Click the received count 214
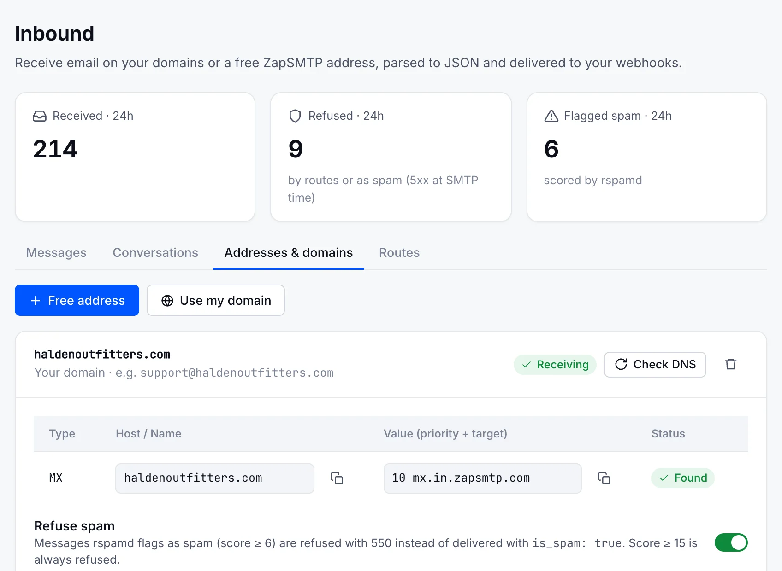Screen dimensions: 782x571 pos(55,149)
